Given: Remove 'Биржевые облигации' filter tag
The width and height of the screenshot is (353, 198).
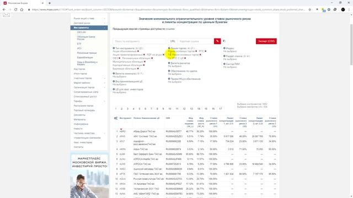Looking at the screenshot, I should pos(138,69).
